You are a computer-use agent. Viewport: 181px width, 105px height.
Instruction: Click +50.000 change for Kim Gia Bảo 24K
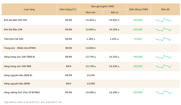(x=138, y=29)
